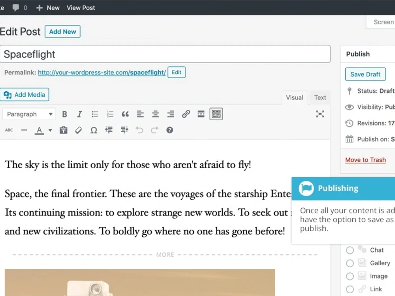Click the text "Revisions: 17"
The height and width of the screenshot is (296, 395).
point(376,123)
